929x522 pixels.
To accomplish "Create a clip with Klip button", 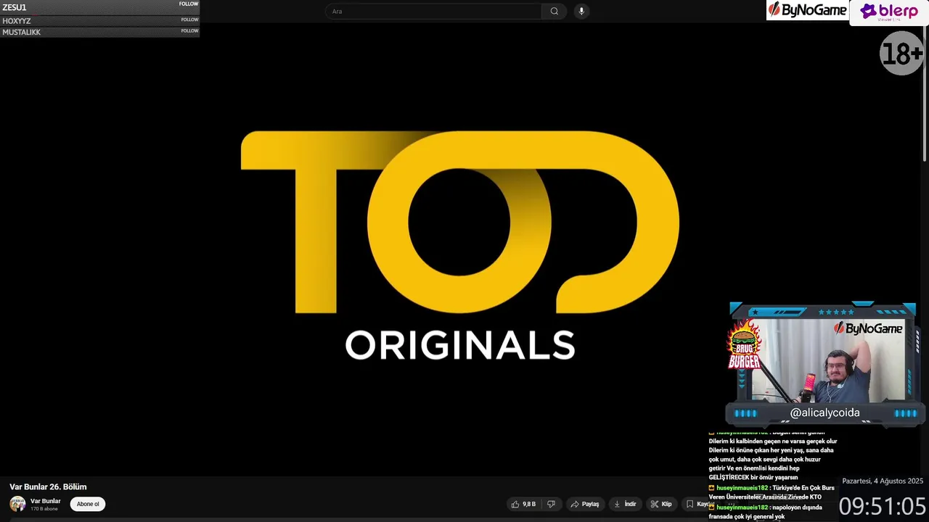I will click(661, 504).
